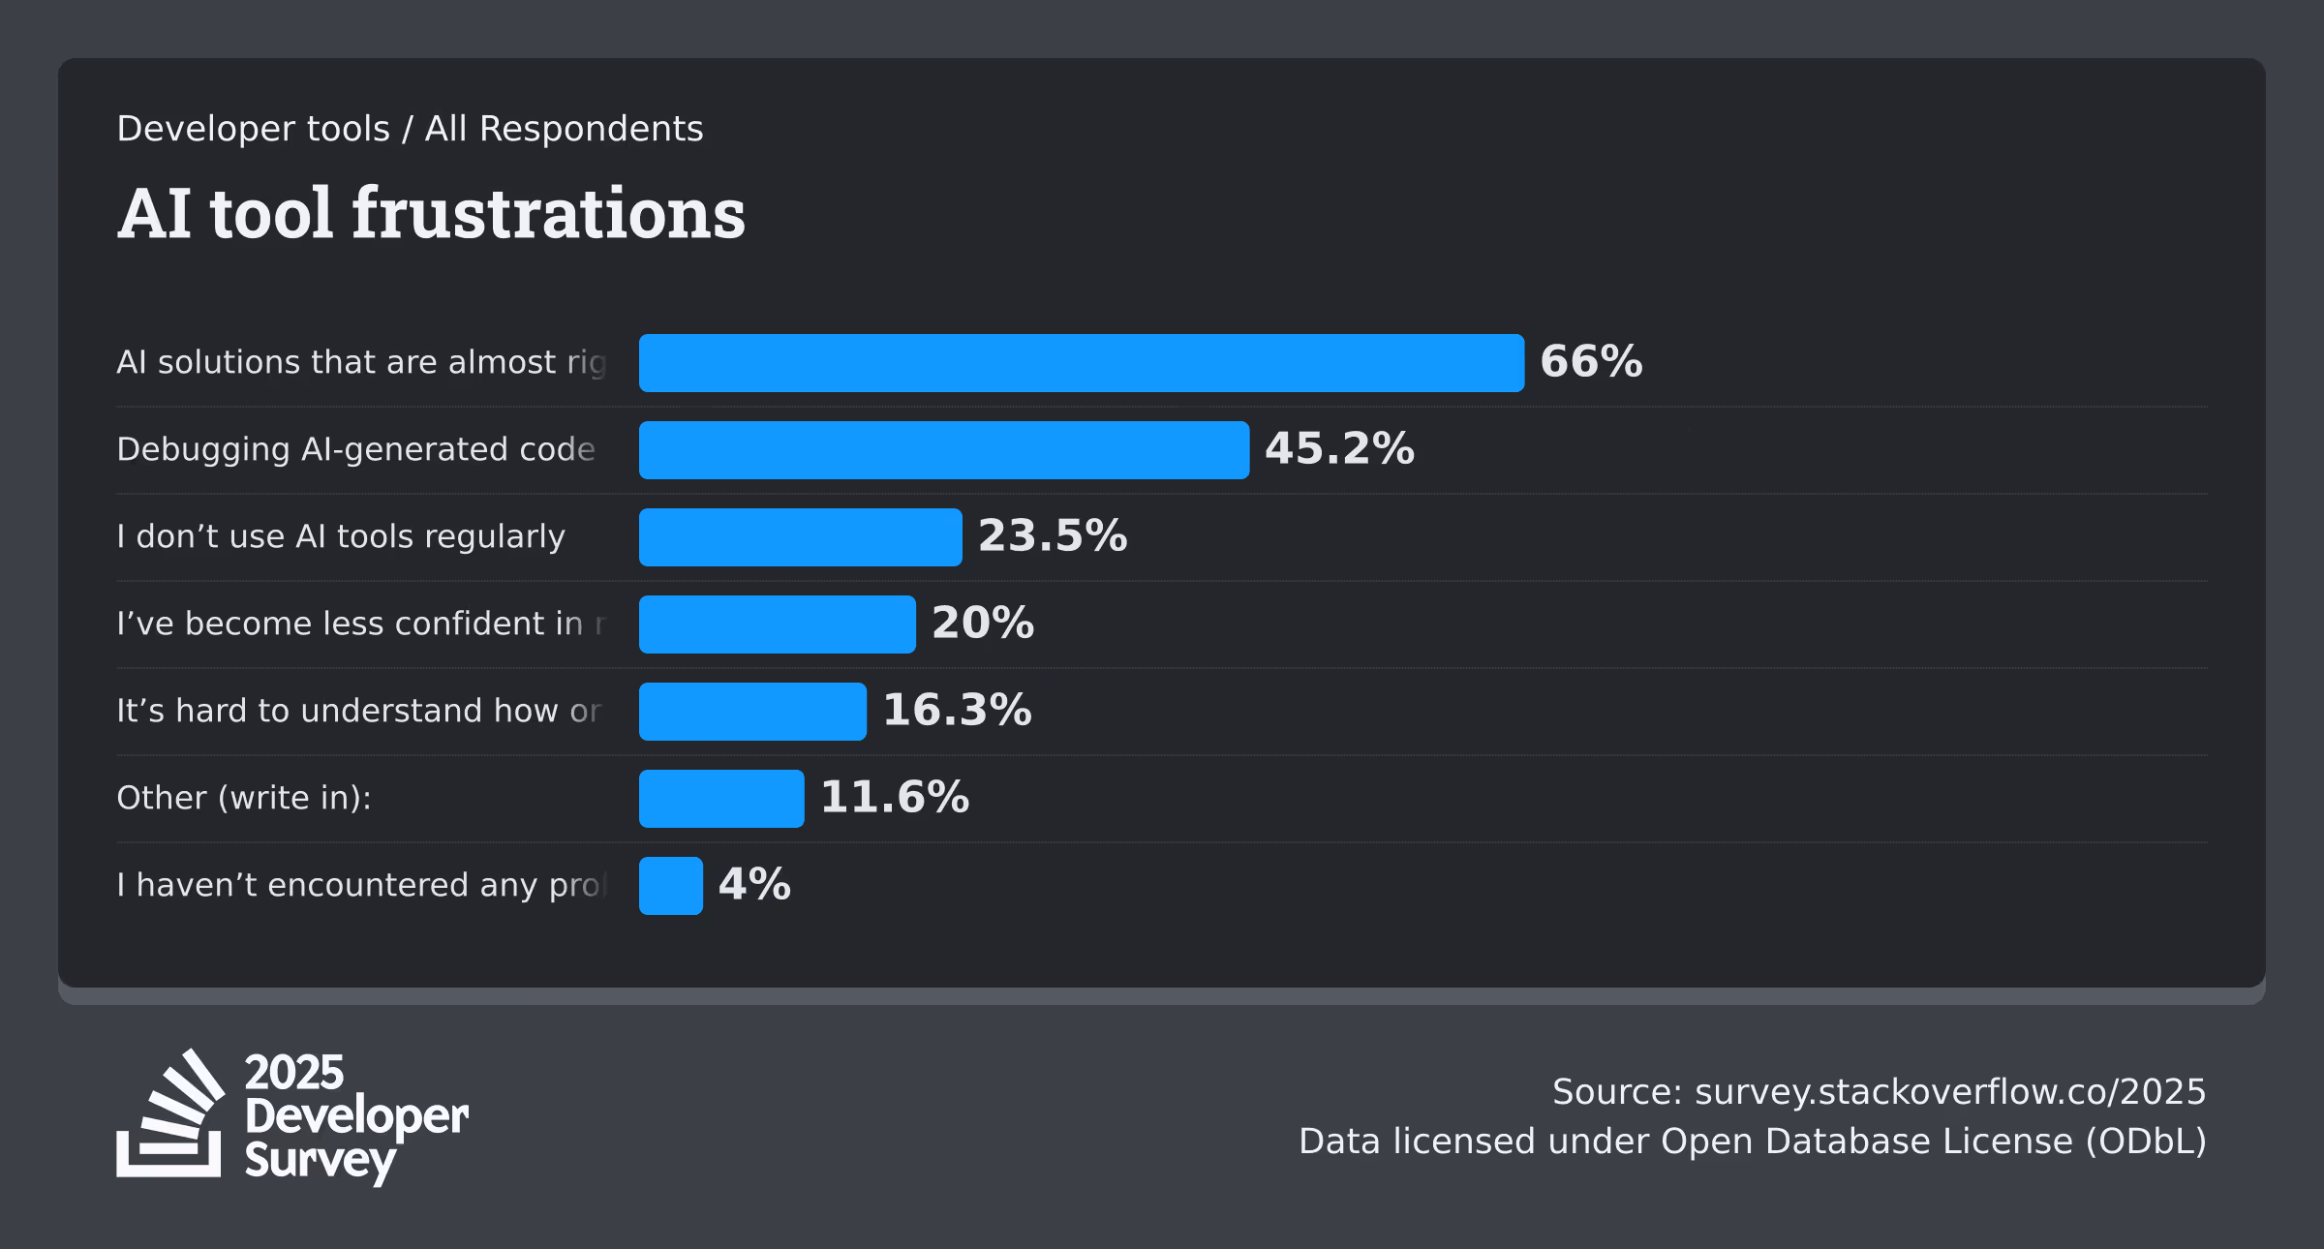Click the Stack Overflow logo icon
Screen dimensions: 2324x1249
[170, 1113]
